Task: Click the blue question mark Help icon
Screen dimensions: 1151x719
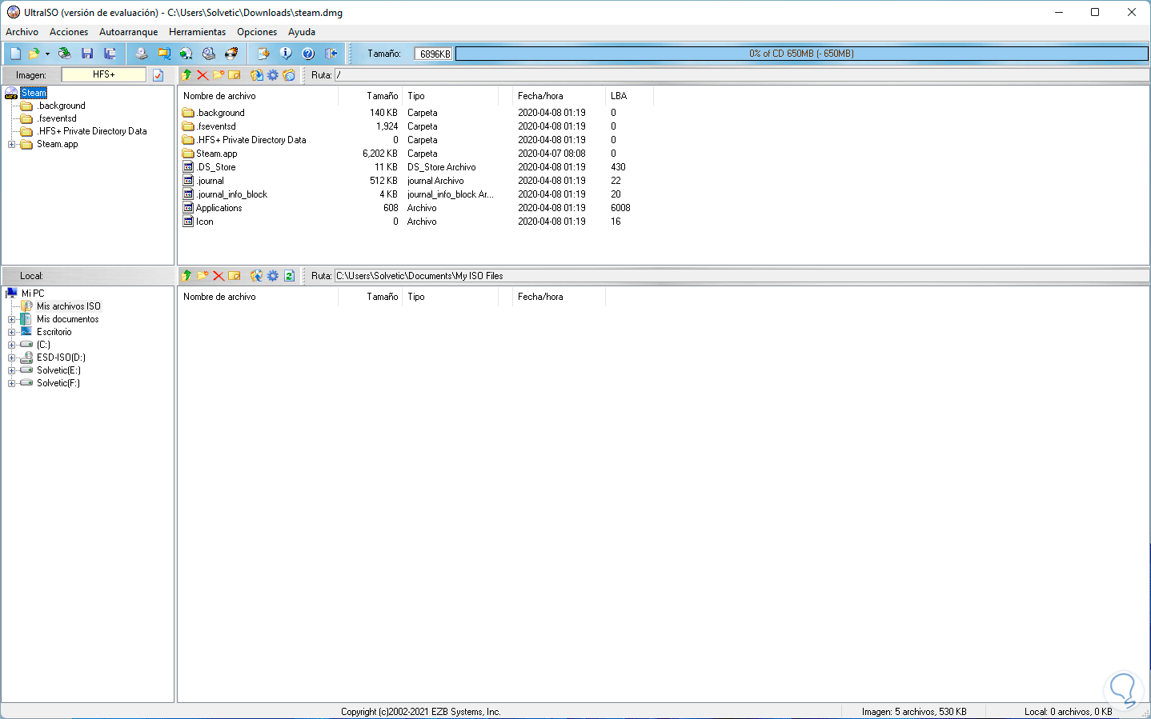Action: pos(308,54)
